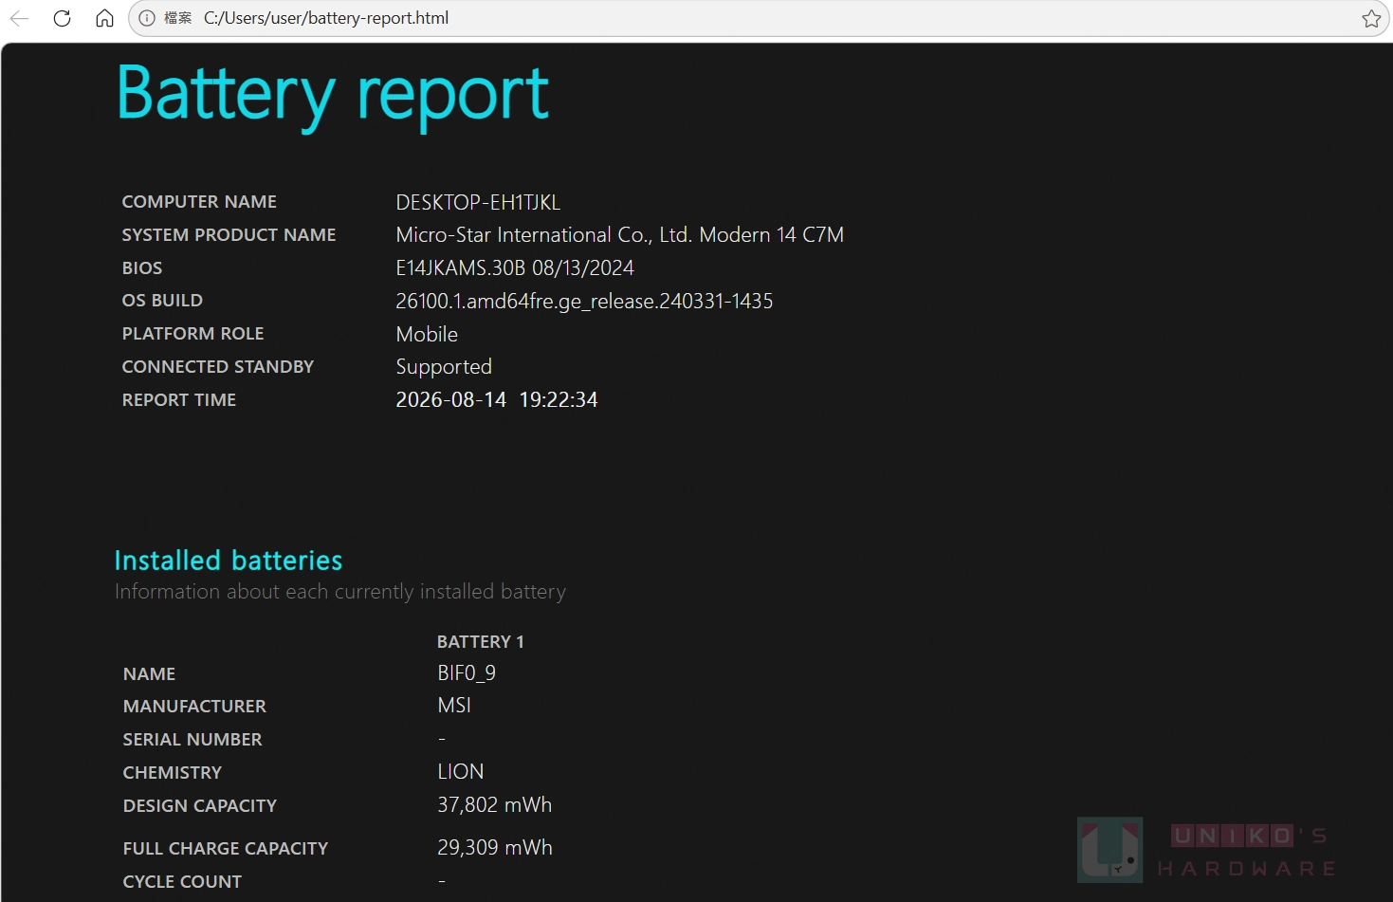1393x902 pixels.
Task: Select BIOS value E14JKAMS.30B 08/13/2024
Action: pyautogui.click(x=515, y=268)
